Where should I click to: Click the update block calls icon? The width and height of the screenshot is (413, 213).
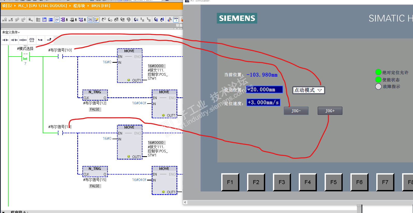[116, 20]
